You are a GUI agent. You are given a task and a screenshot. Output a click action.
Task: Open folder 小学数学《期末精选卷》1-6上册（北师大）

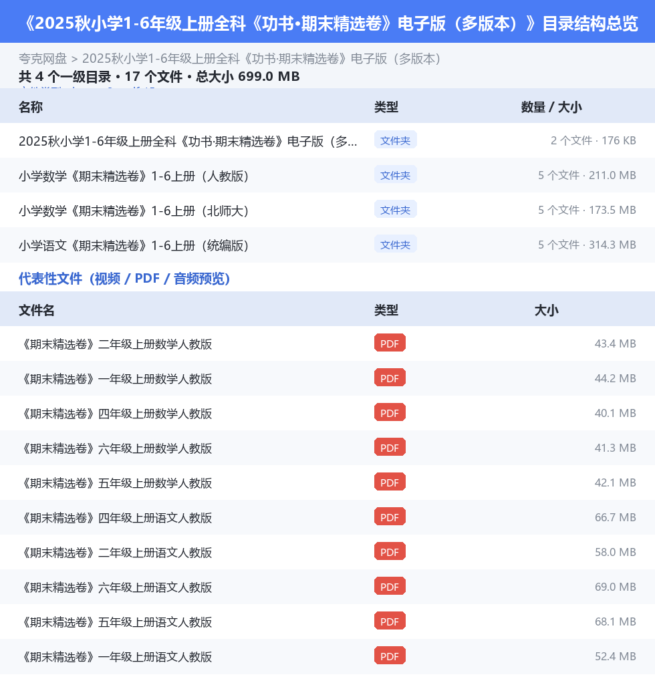134,211
